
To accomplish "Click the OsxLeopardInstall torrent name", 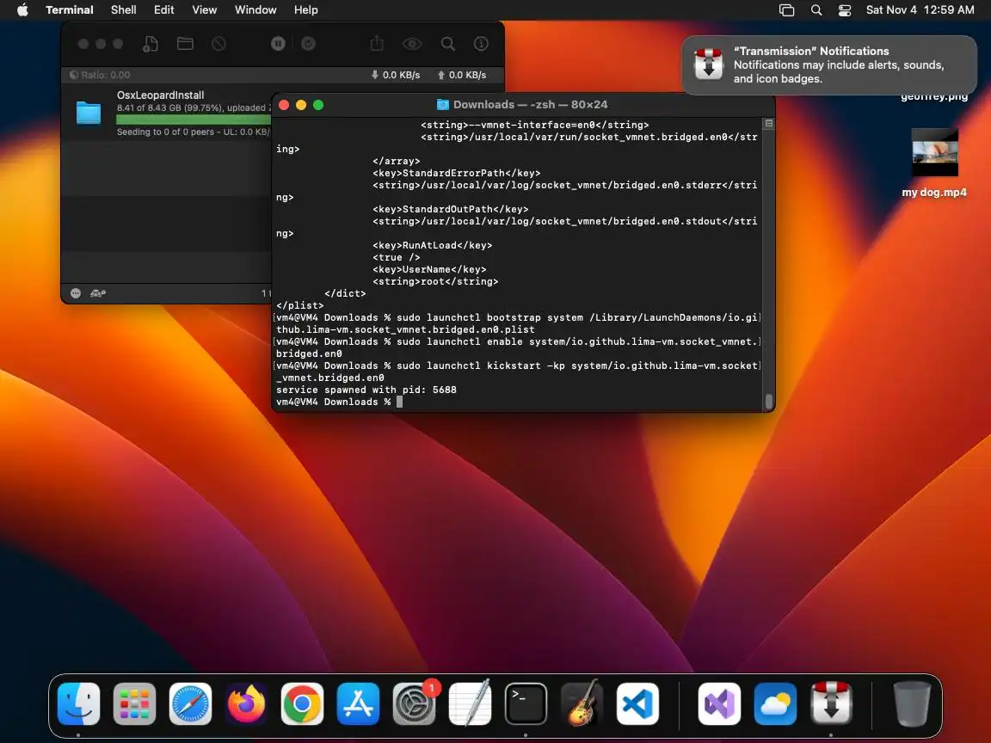I will 161,95.
